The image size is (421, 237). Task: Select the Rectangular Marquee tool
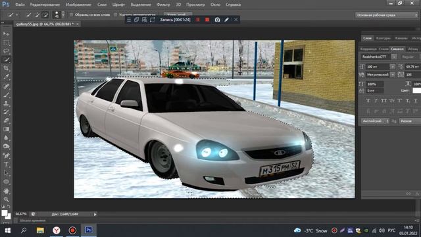[6, 42]
